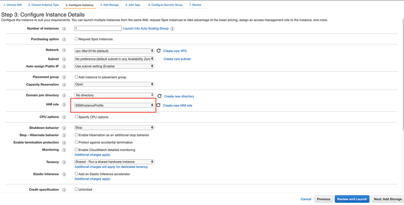Open the Subnet No preference dropdown

coord(114,59)
